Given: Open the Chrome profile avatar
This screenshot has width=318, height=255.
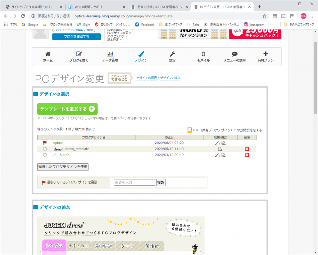Looking at the screenshot, I should [x=303, y=16].
